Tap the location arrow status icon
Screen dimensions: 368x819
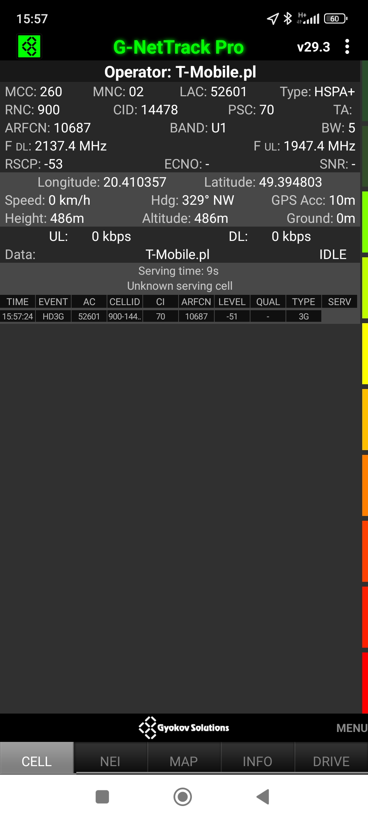(x=273, y=18)
